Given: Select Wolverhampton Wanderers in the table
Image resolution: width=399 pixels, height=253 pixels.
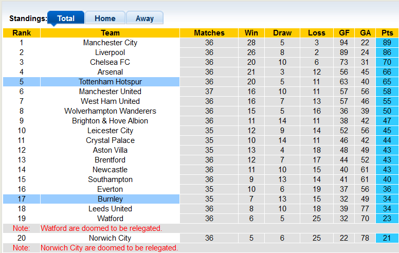Looking at the screenshot, I should [110, 111].
